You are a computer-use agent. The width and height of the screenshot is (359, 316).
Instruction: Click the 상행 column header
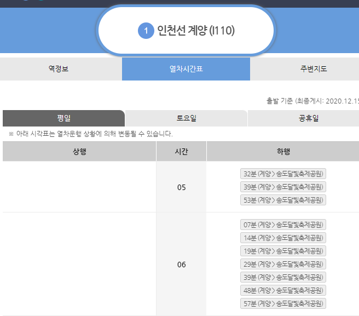click(79, 151)
